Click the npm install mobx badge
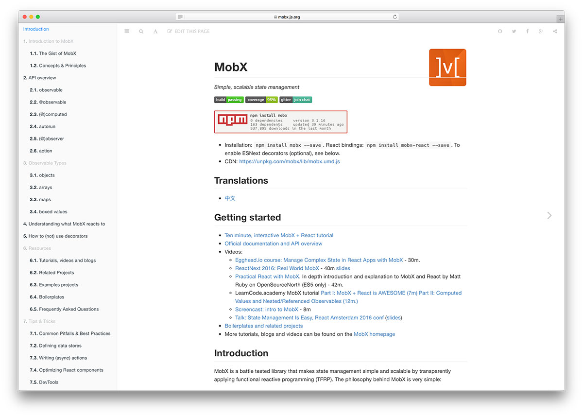Viewport: 583px width, 417px height. pos(281,122)
